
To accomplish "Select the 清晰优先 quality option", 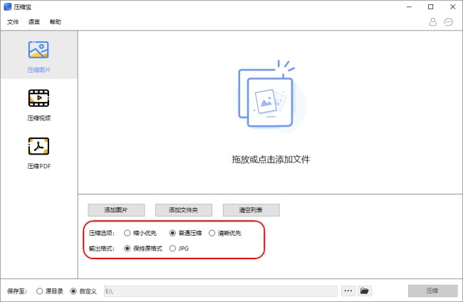I will (x=212, y=233).
